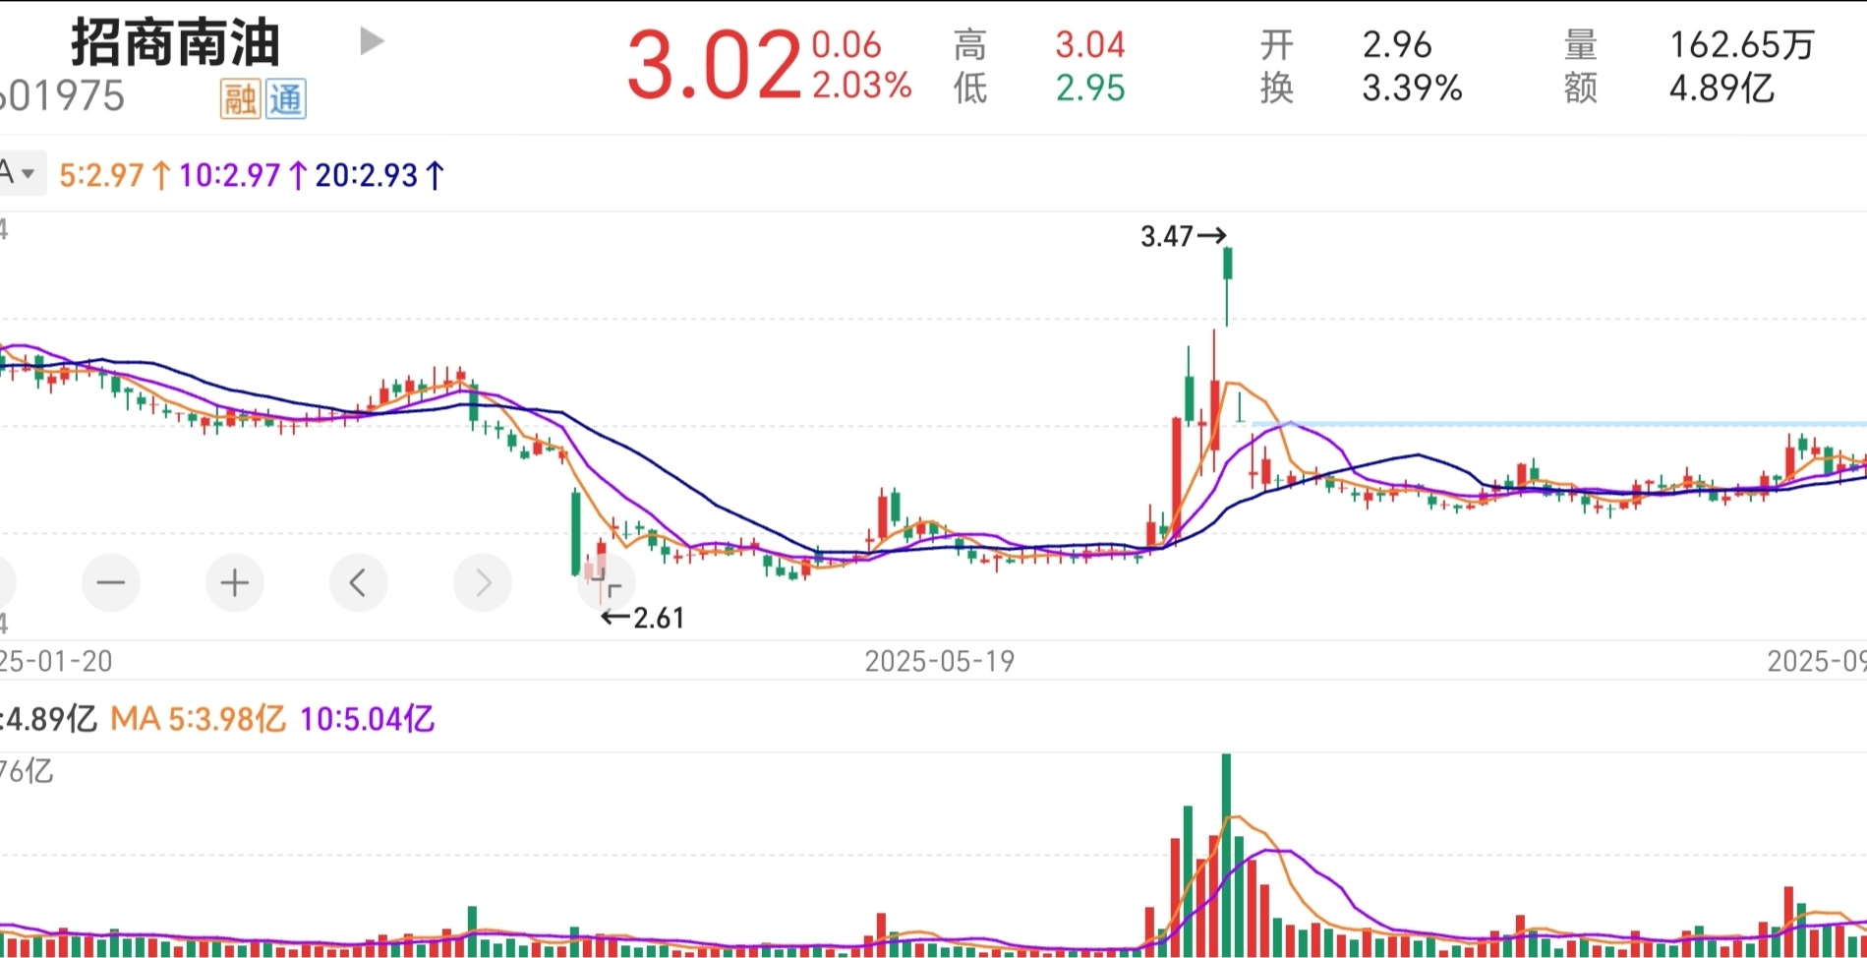Move chart right with the forward chevron
The width and height of the screenshot is (1867, 958).
tap(483, 583)
